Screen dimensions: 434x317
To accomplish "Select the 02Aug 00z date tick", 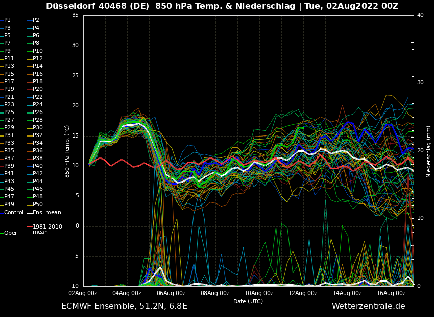I will 83,293.
